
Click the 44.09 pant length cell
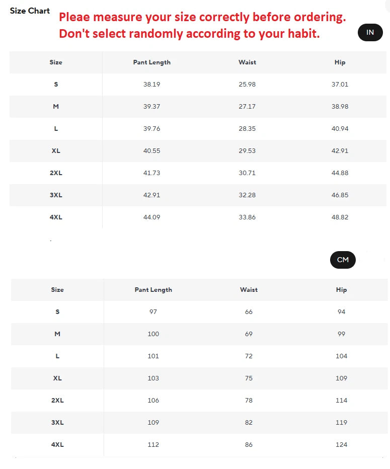[x=151, y=217]
